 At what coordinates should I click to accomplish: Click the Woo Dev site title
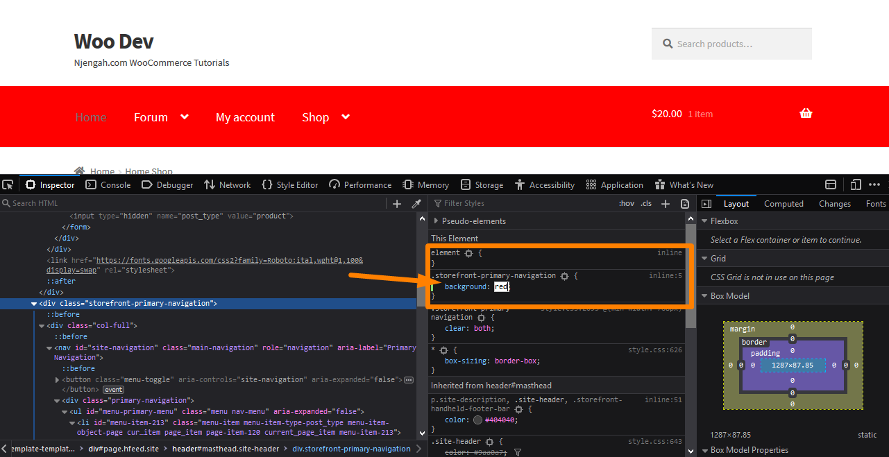tap(114, 41)
